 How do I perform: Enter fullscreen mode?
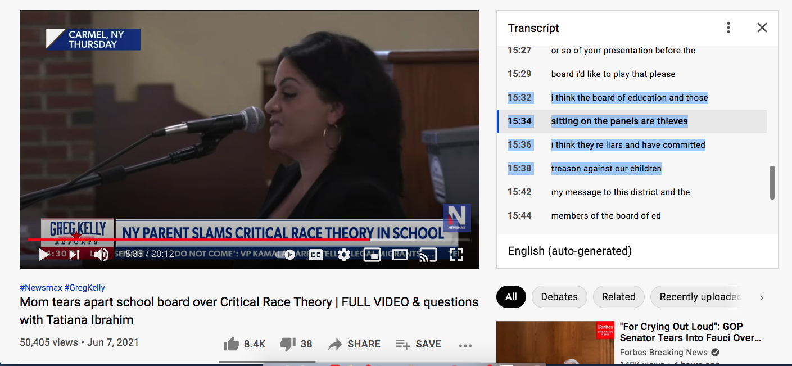(456, 255)
